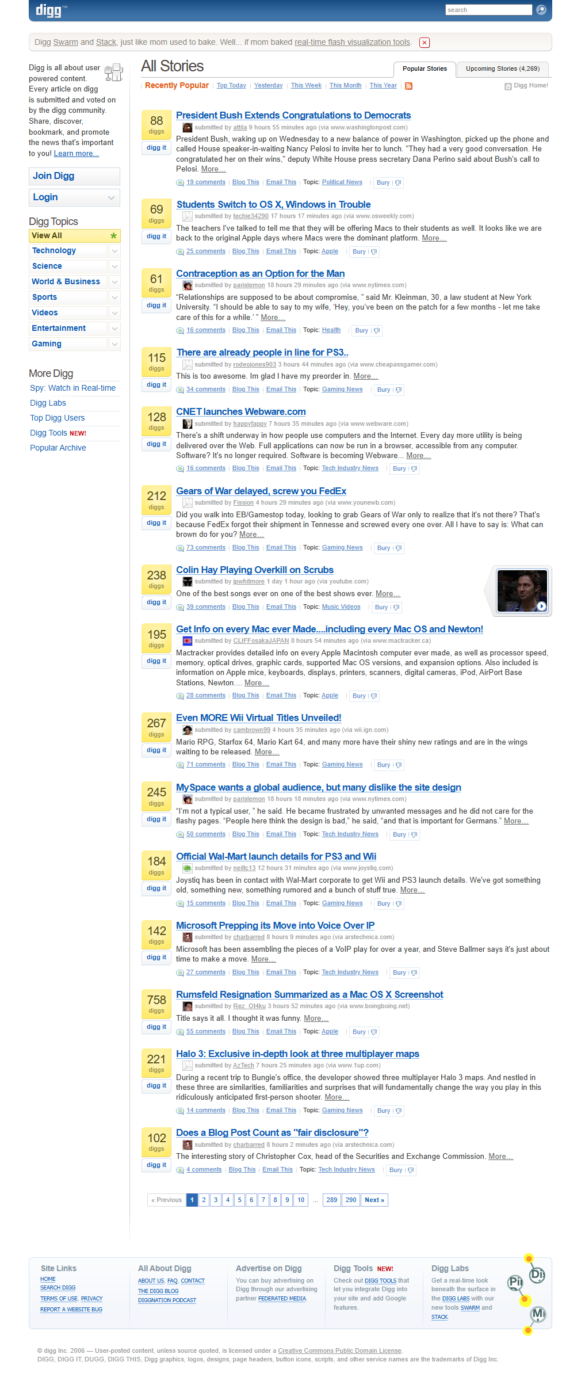Image resolution: width=581 pixels, height=1381 pixels.
Task: Click bury flag icon for Students Switch story
Action: pyautogui.click(x=374, y=252)
